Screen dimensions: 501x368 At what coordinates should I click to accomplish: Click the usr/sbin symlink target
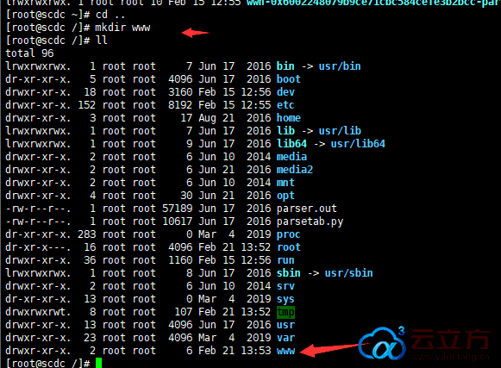pyautogui.click(x=348, y=273)
